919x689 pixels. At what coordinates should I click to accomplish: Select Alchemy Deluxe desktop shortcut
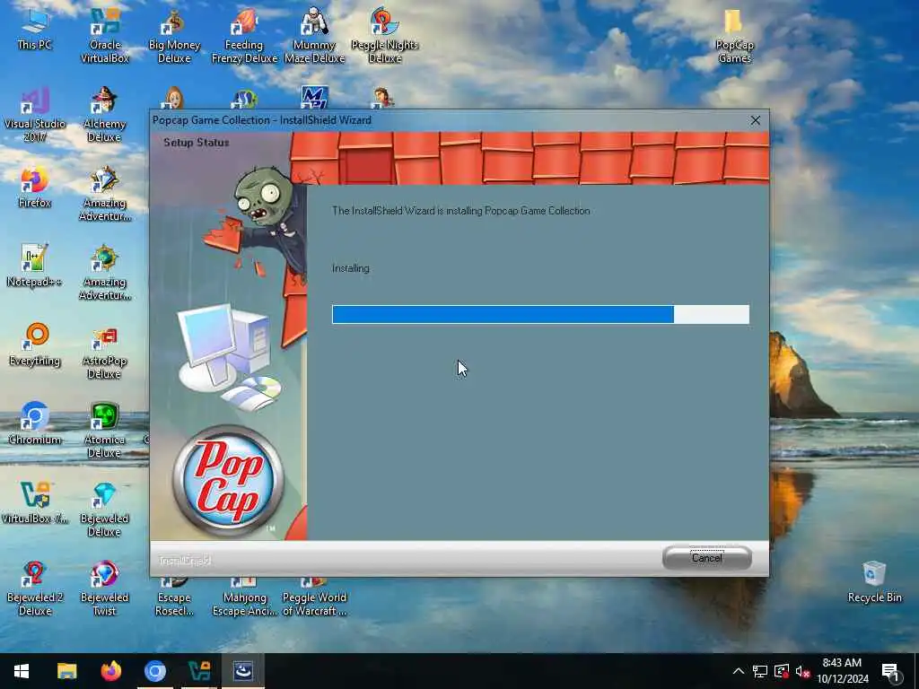(x=105, y=114)
